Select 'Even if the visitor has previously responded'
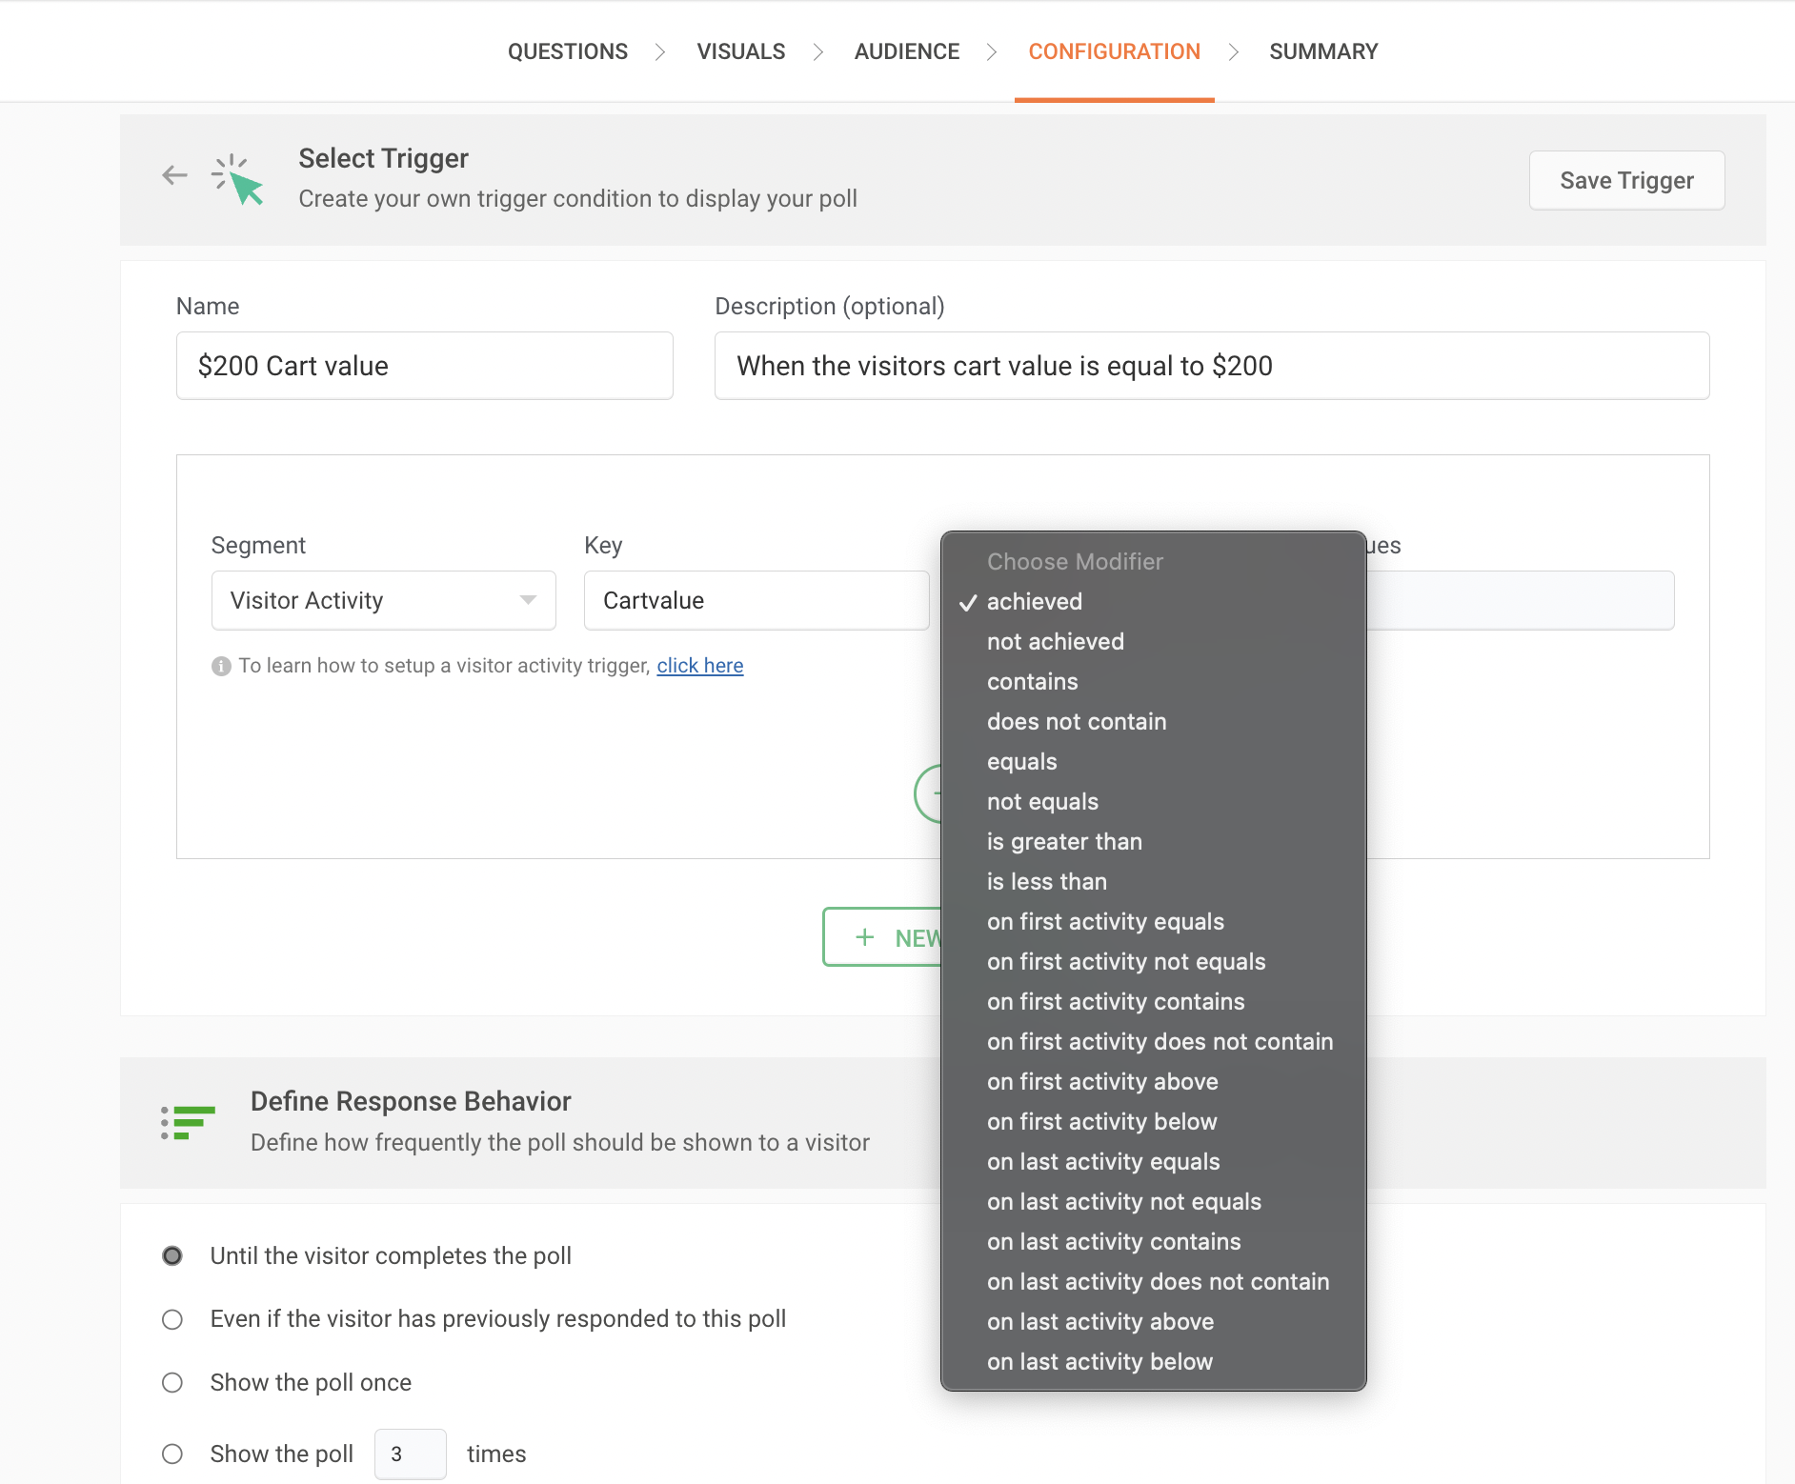Image resolution: width=1795 pixels, height=1484 pixels. point(172,1319)
